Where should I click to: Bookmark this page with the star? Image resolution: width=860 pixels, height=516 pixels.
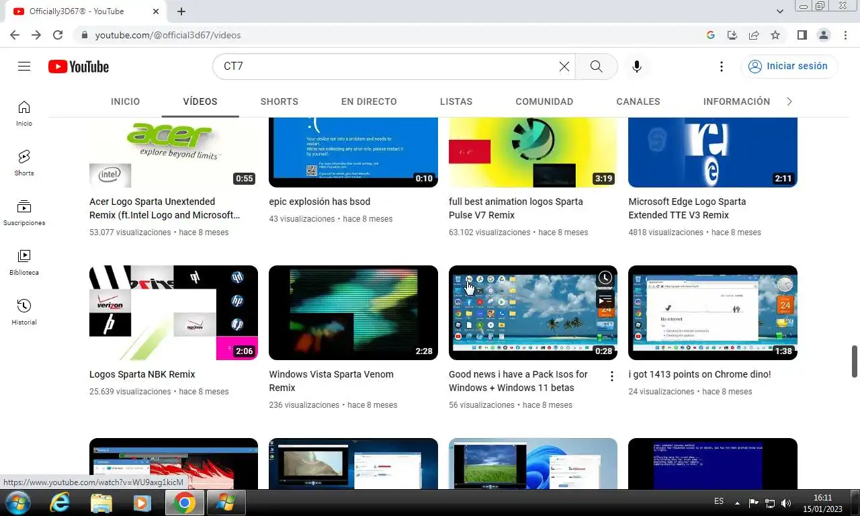pos(775,35)
